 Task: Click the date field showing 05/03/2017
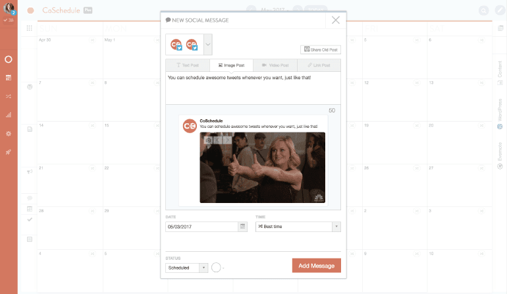[201, 227]
